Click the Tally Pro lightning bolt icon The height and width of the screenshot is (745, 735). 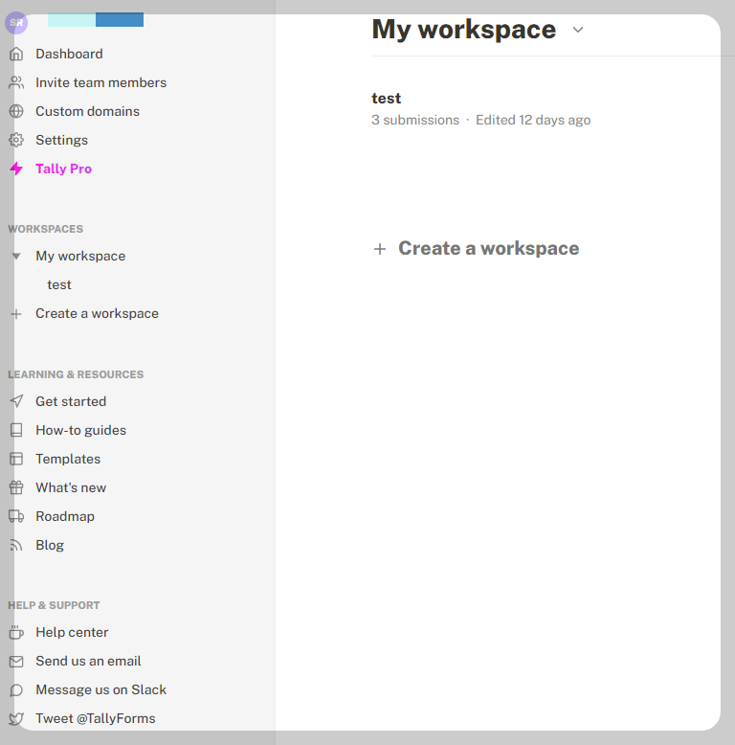(x=16, y=169)
